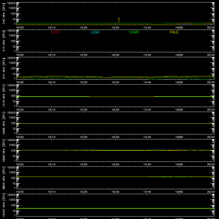Click the 19:10 tick under the 410 MHz panel
This screenshot has width=219, height=219.
point(52,55)
